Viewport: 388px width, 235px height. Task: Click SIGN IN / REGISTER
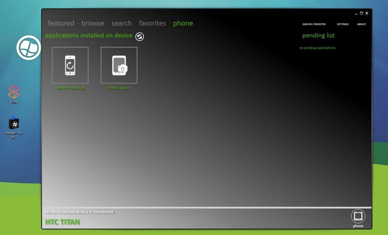pos(314,24)
